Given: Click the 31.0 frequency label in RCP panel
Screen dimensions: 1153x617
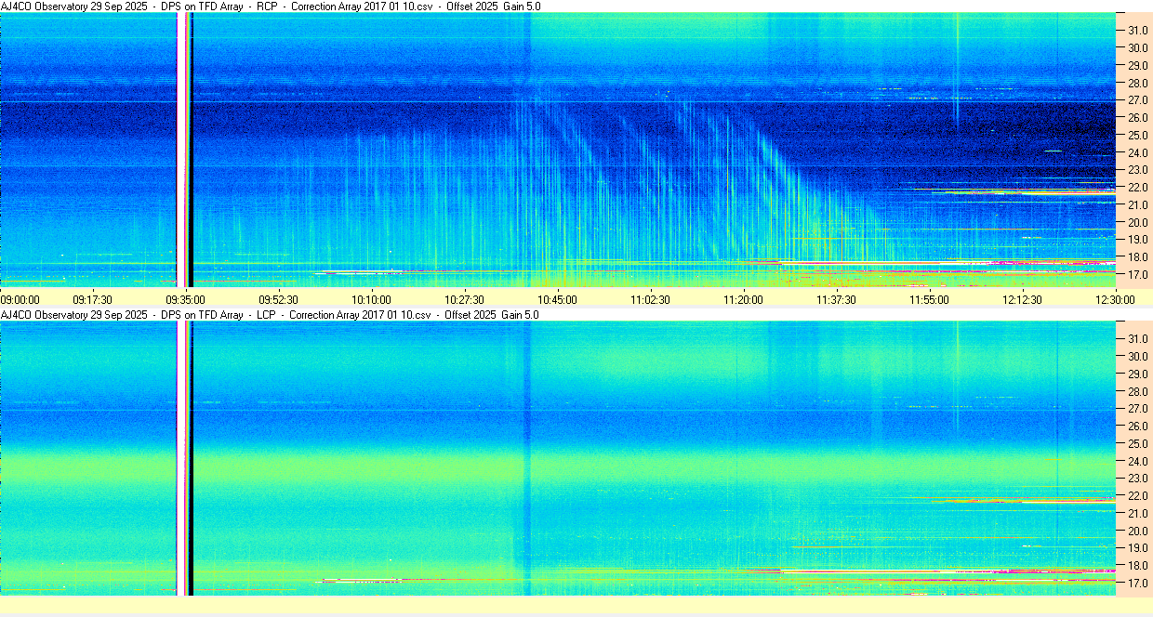Looking at the screenshot, I should point(1137,31).
